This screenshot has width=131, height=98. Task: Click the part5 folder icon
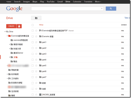(x=40, y=65)
